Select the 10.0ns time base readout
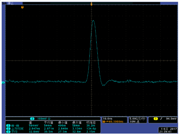The width and height of the screenshot is (180, 135). (x=108, y=119)
